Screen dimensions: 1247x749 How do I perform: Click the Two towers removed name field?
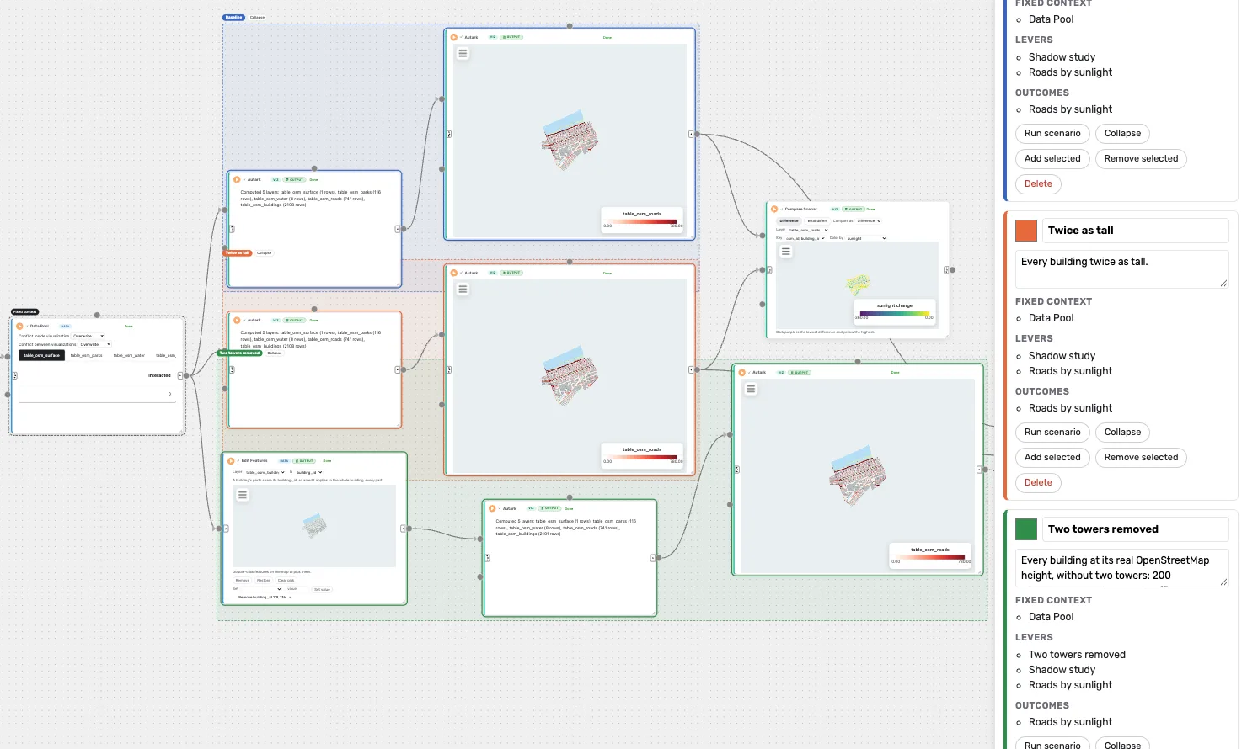tap(1135, 529)
